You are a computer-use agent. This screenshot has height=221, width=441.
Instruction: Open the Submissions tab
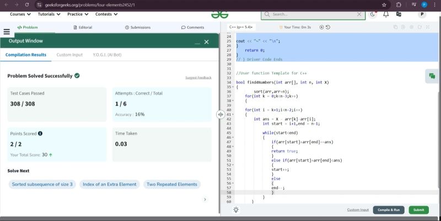[x=138, y=27]
